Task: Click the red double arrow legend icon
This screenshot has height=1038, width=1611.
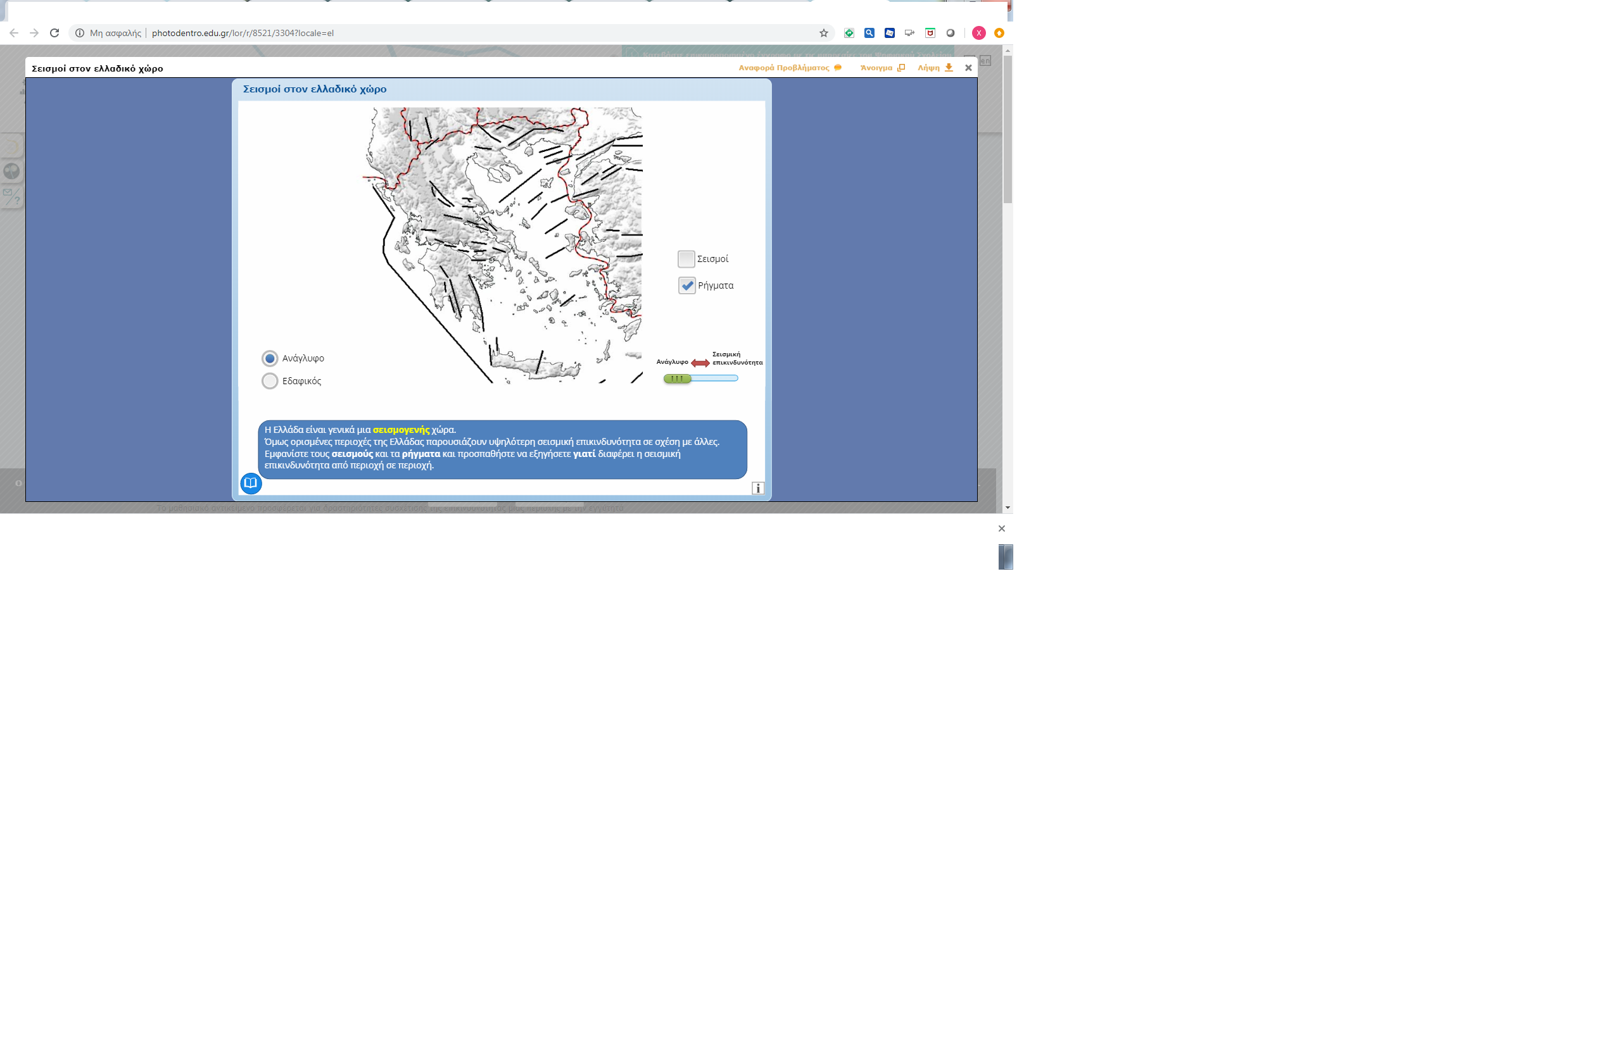Action: (700, 363)
